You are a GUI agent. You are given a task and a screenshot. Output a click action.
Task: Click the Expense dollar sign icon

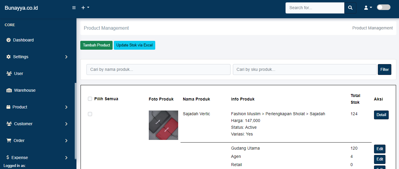8,158
